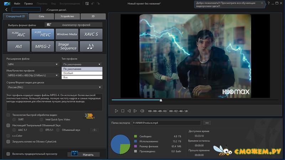
Task: Redo the last action
Action: point(98,4)
